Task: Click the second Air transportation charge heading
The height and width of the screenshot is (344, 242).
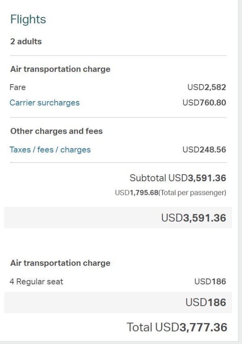Action: [60, 263]
